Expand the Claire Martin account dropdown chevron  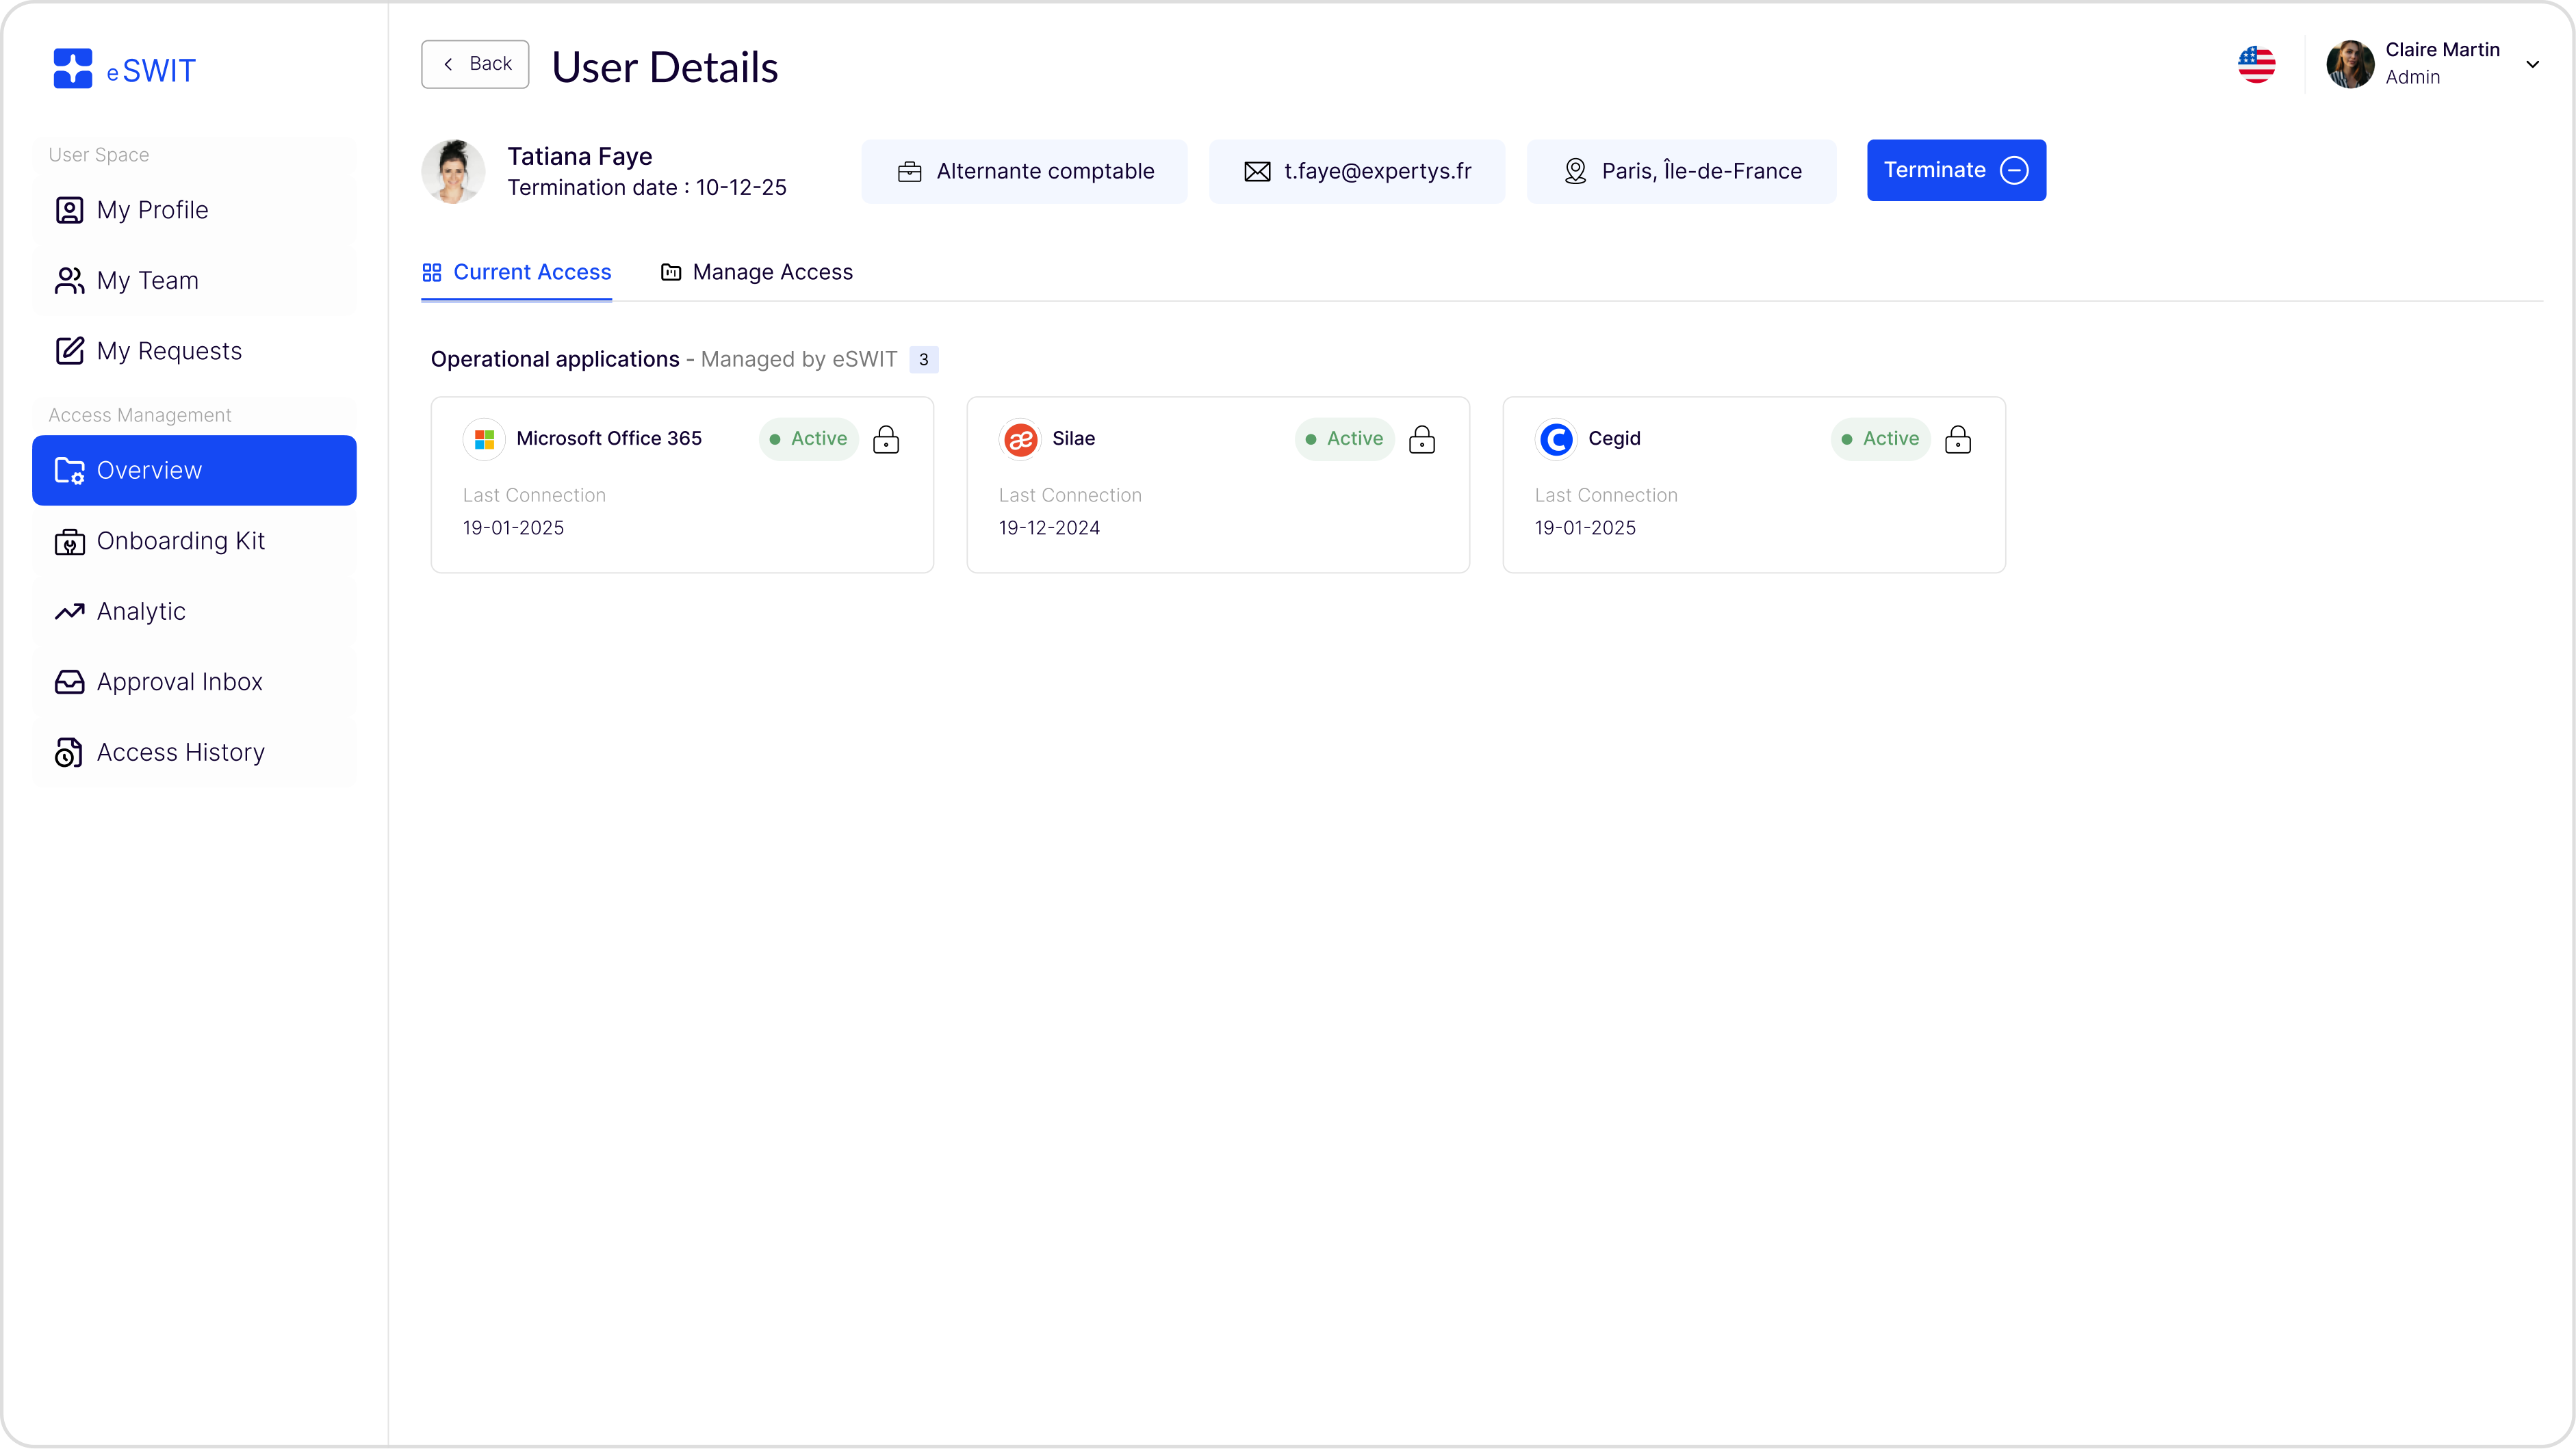click(x=2532, y=65)
